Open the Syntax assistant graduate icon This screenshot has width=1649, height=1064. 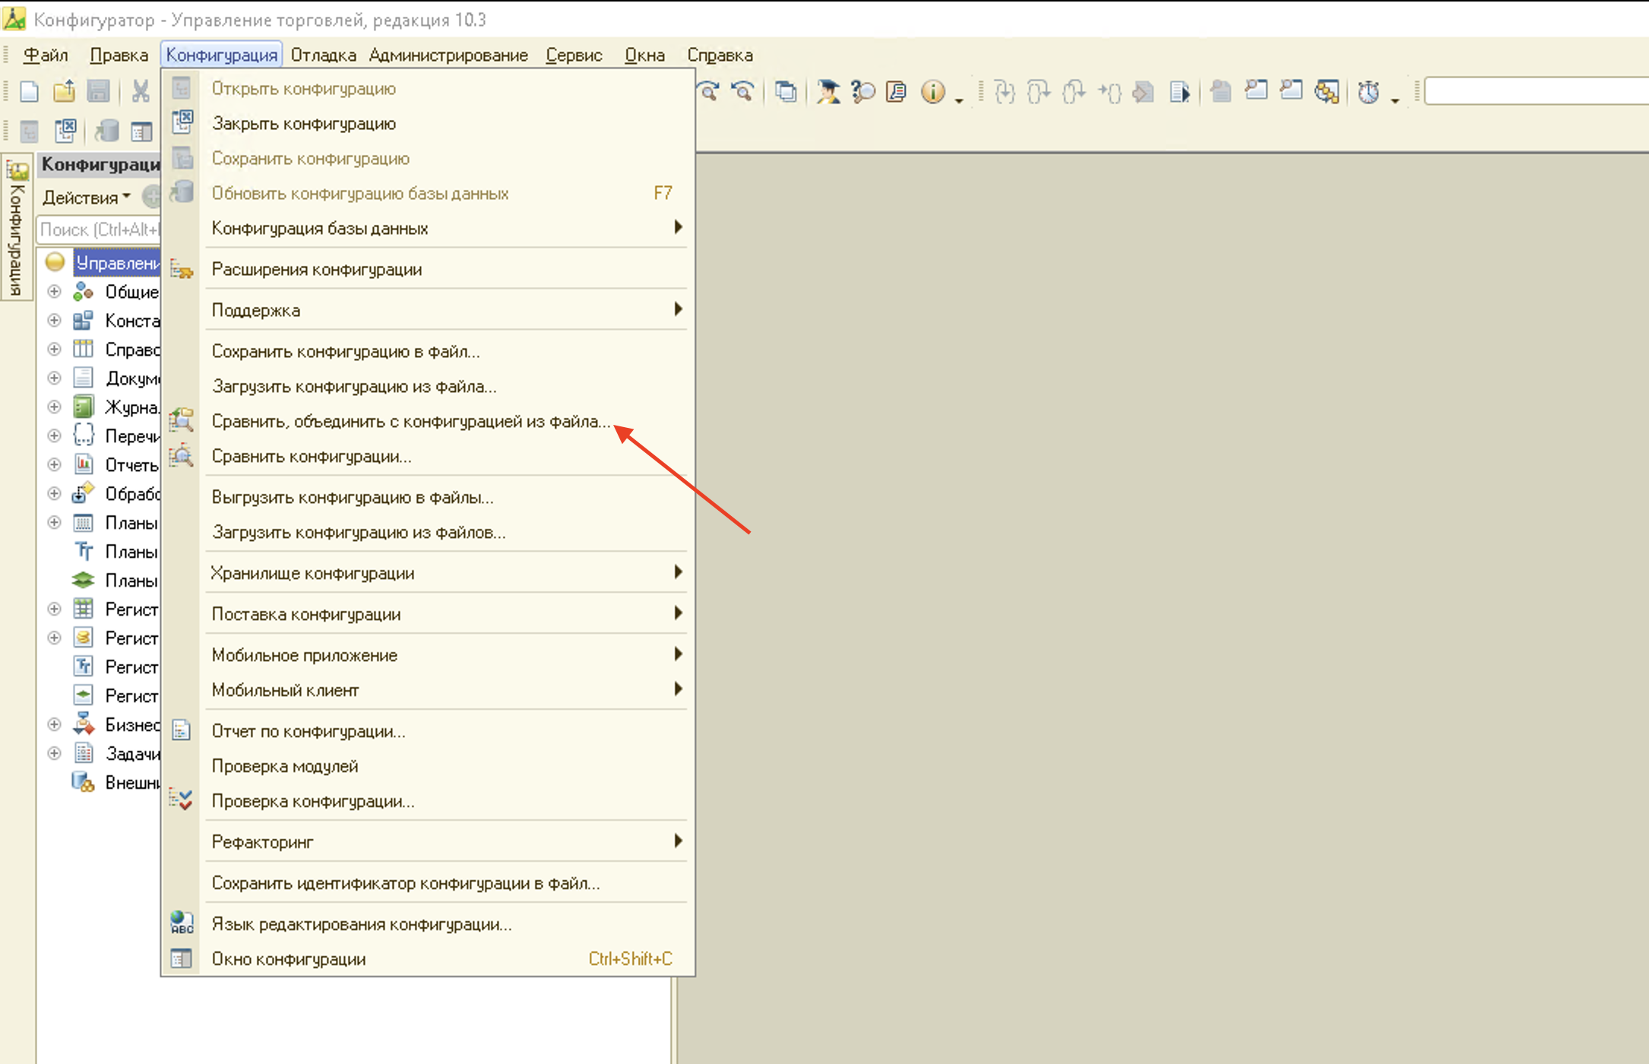pyautogui.click(x=828, y=92)
